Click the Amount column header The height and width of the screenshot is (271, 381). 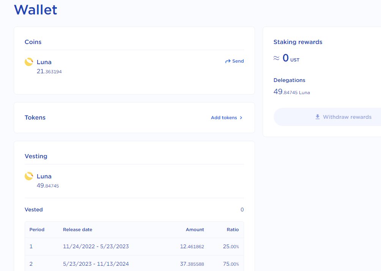tap(195, 229)
